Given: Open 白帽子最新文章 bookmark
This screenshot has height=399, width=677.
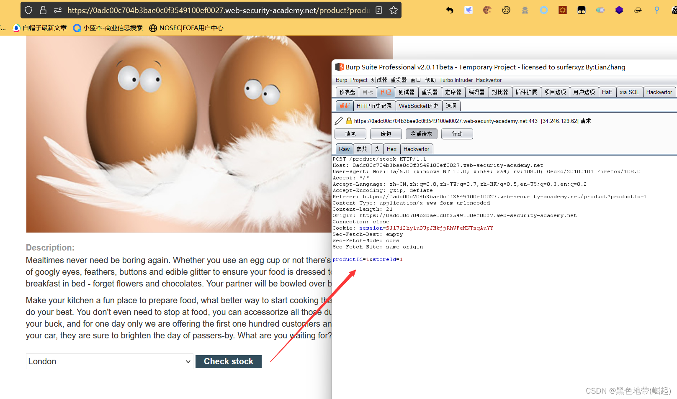Looking at the screenshot, I should pyautogui.click(x=40, y=28).
